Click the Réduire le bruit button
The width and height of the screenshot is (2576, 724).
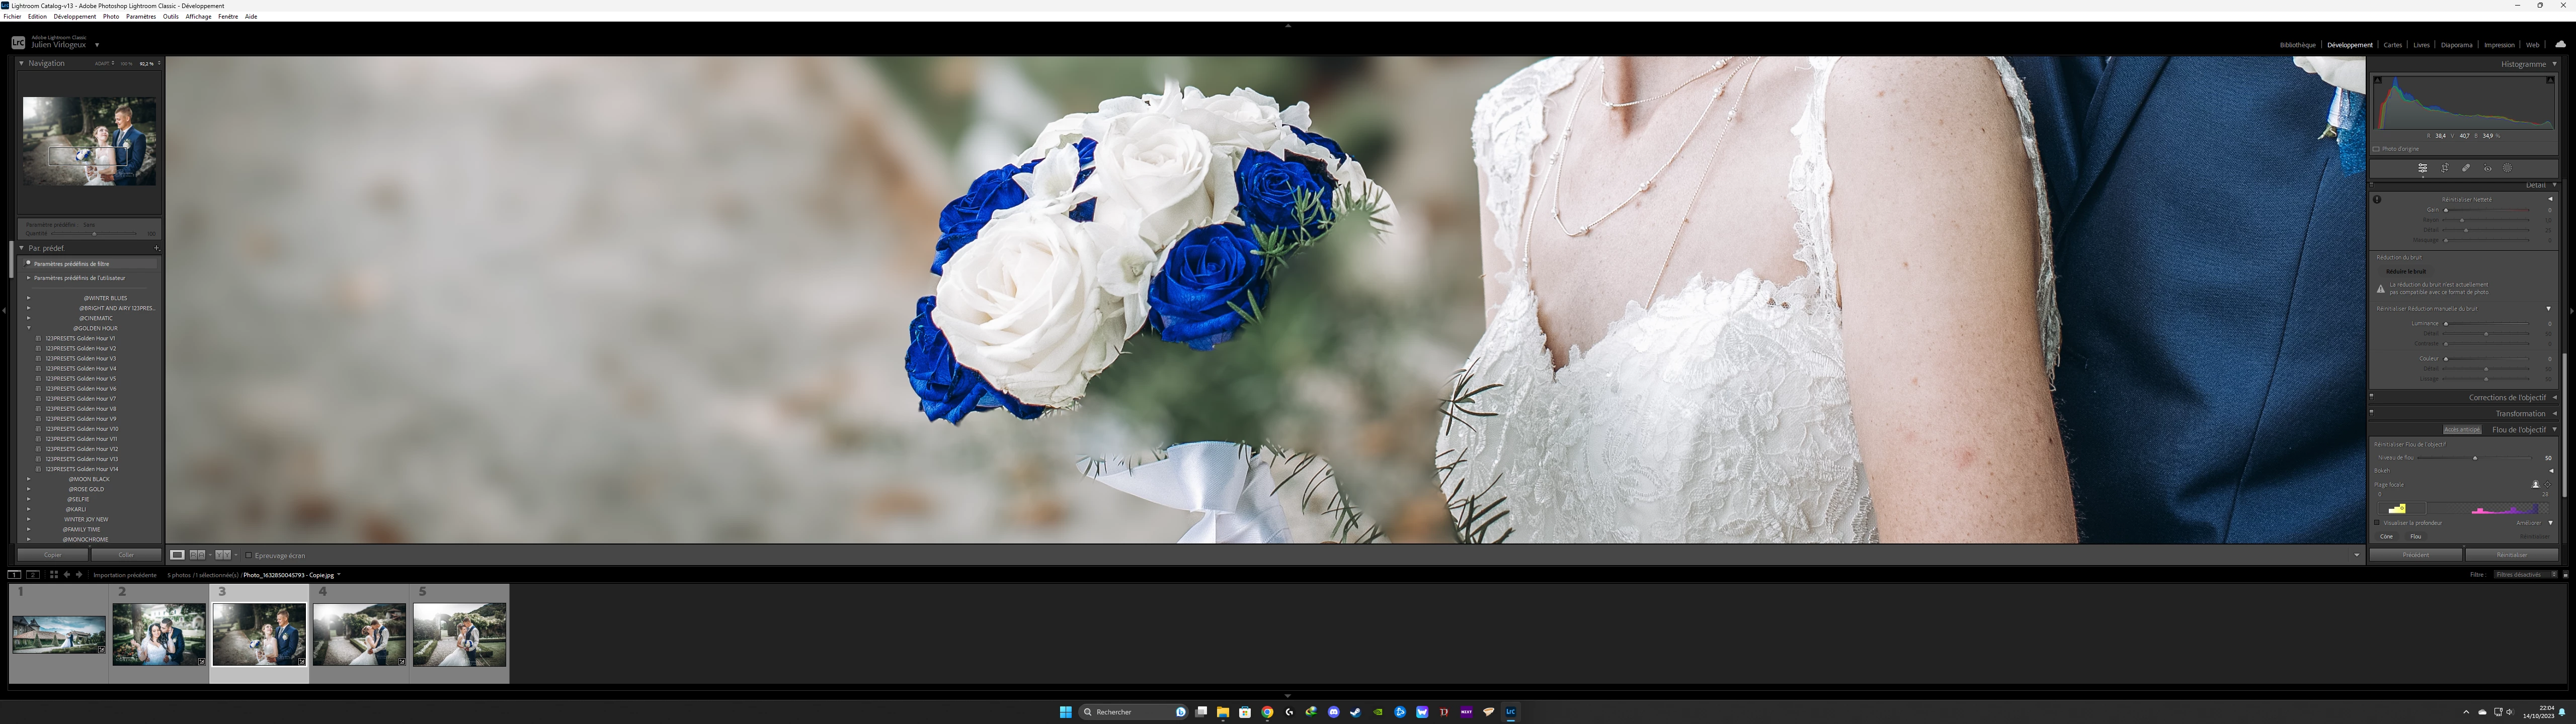click(2405, 271)
